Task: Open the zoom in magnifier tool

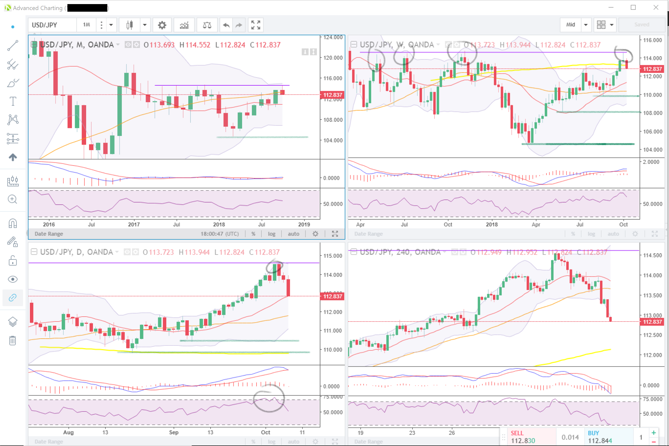Action: tap(12, 199)
